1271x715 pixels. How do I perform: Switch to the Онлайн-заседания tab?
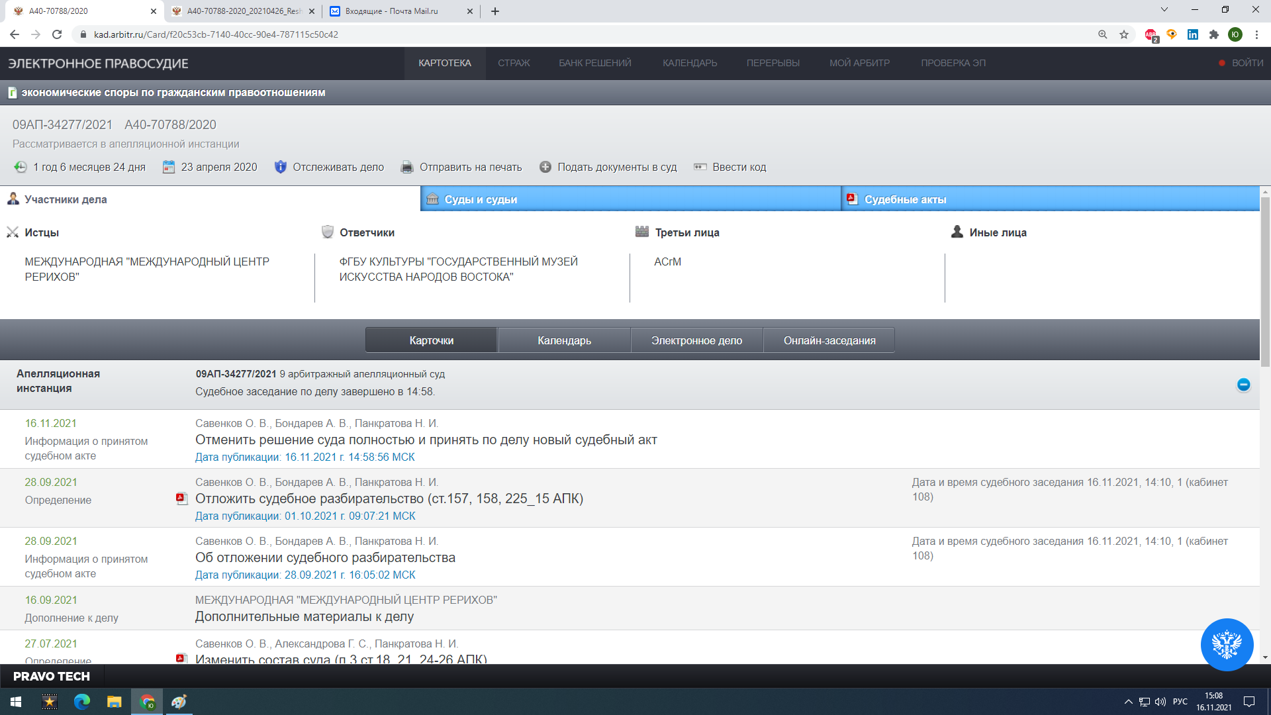(829, 340)
